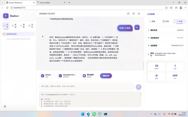The image size is (188, 117).
Task: Switch to the 技能 sidebar tab
Action: [x=23, y=26]
